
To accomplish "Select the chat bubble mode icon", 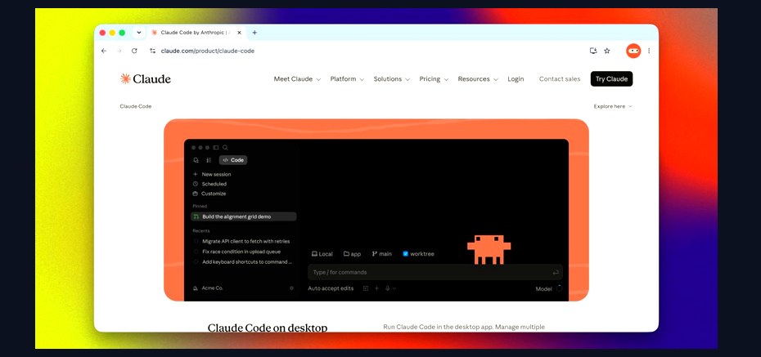I will 196,160.
